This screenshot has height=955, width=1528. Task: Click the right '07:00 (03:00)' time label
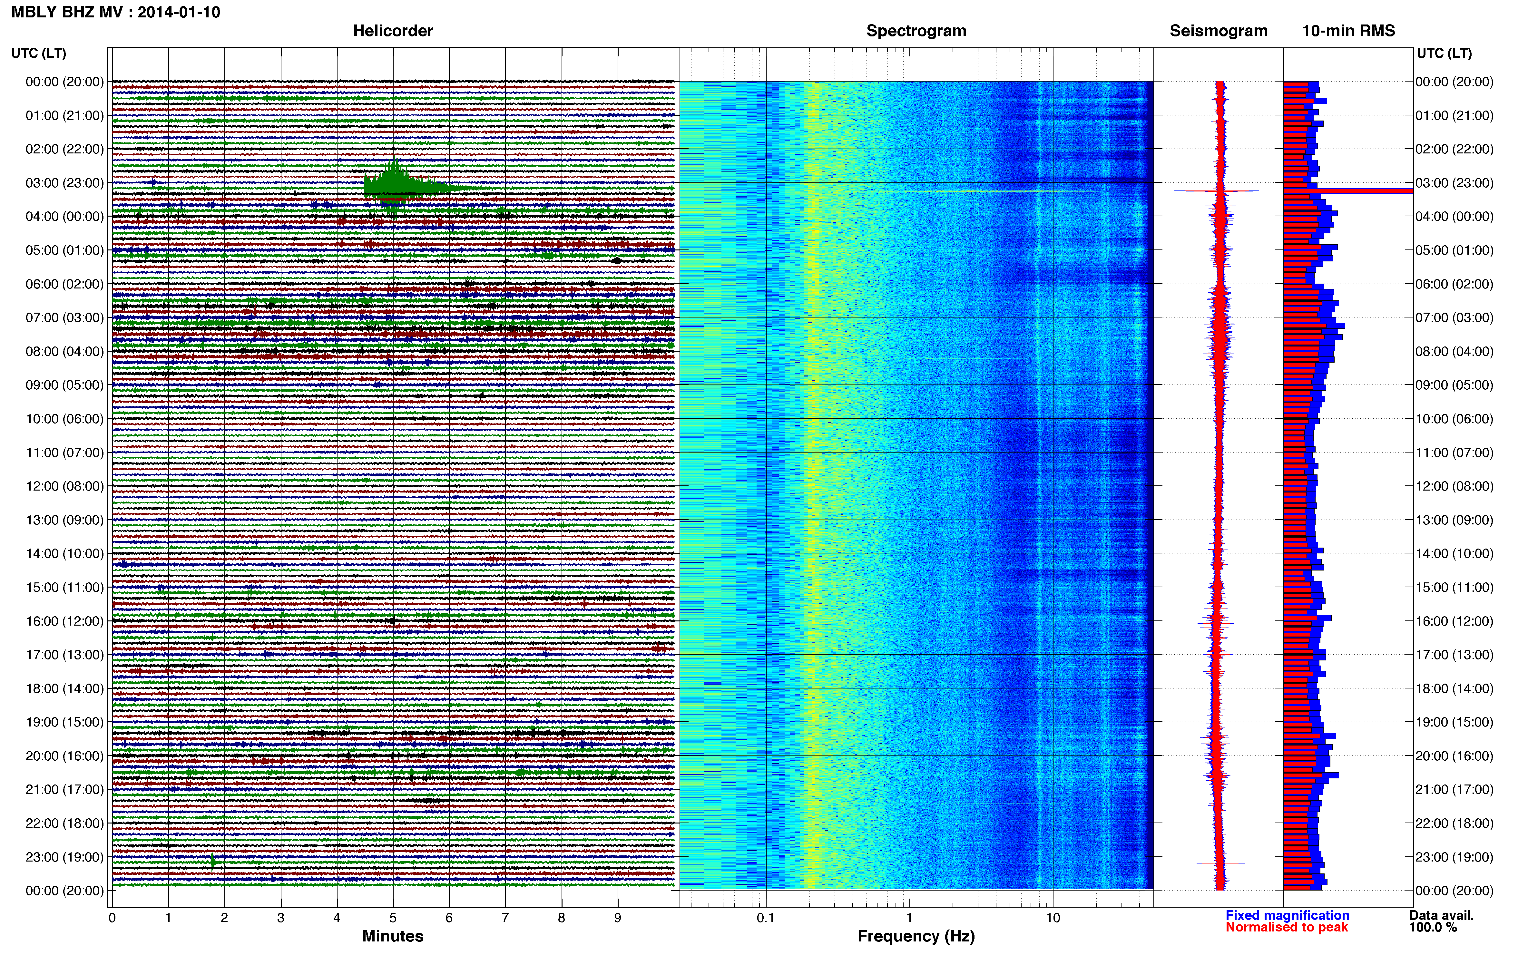point(1454,318)
